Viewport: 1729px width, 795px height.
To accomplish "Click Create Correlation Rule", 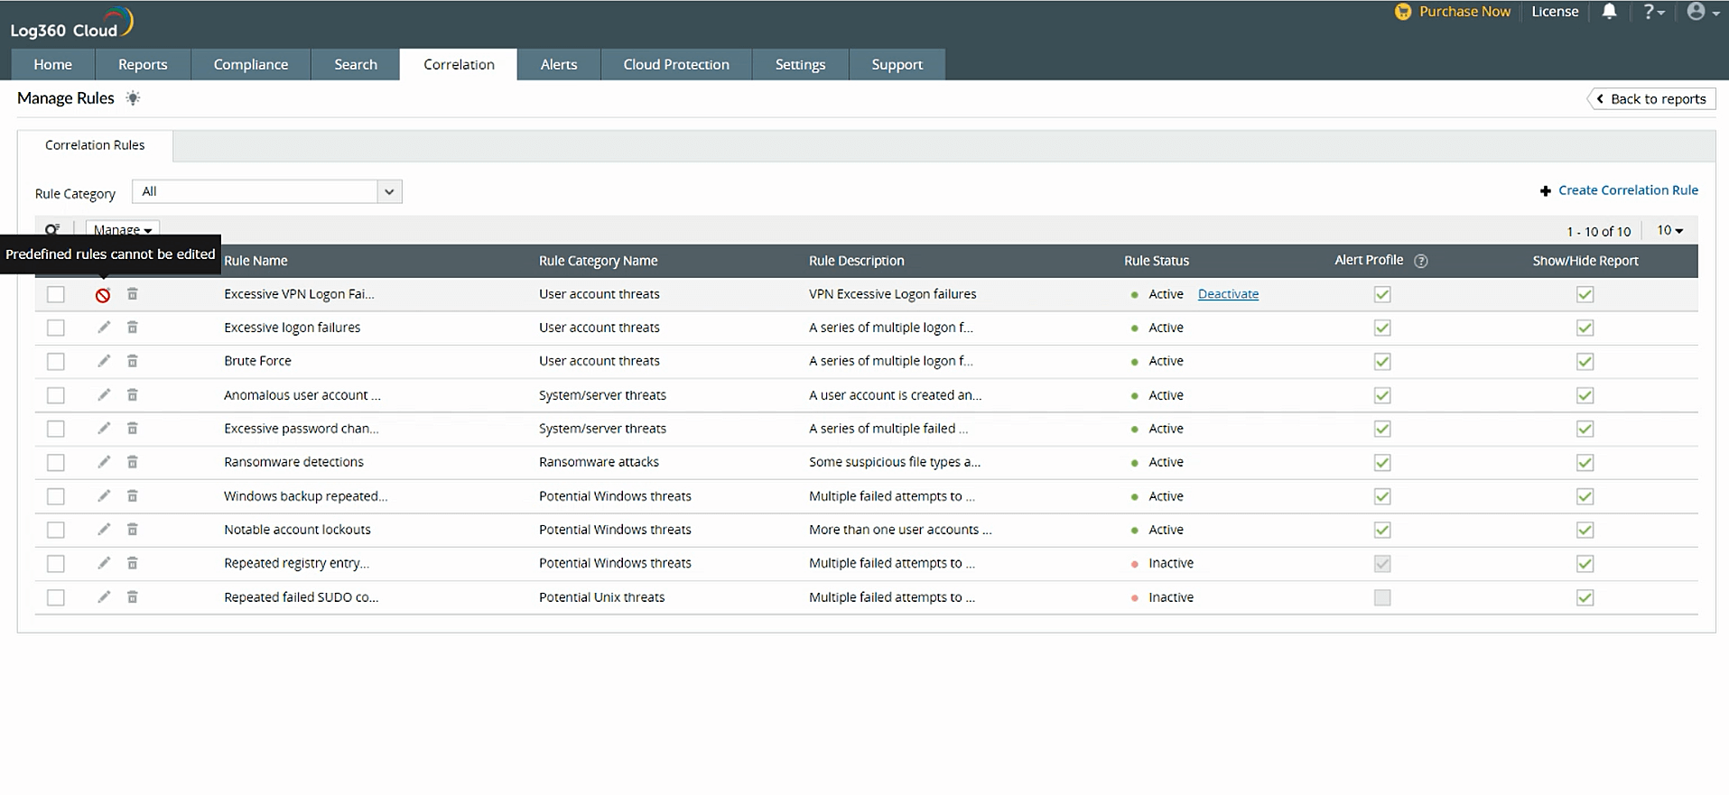I will point(1627,190).
